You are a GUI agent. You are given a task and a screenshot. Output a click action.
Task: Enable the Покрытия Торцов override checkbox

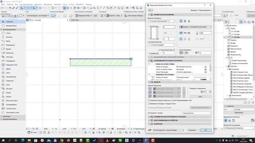pyautogui.click(x=149, y=100)
